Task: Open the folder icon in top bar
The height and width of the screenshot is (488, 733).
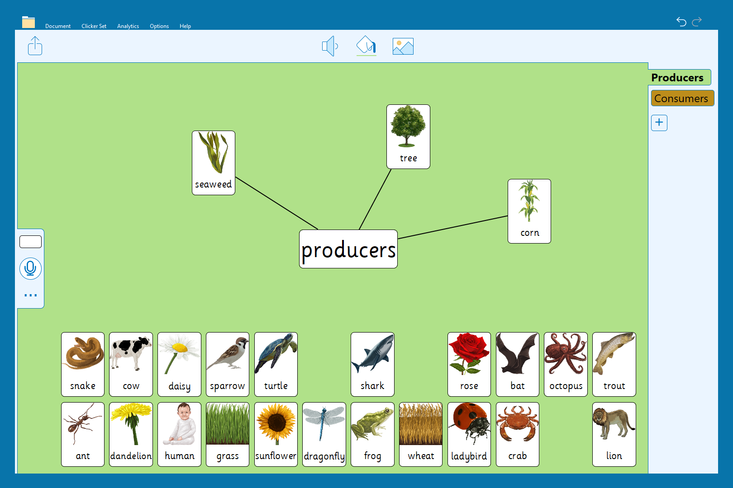Action: coord(29,22)
